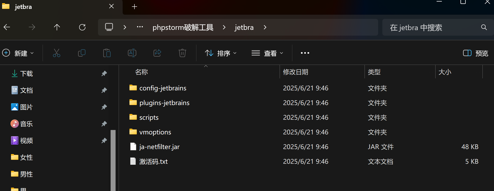494x191 pixels.
Task: Show hidden path via the ellipsis breadcrumb
Action: click(x=140, y=27)
